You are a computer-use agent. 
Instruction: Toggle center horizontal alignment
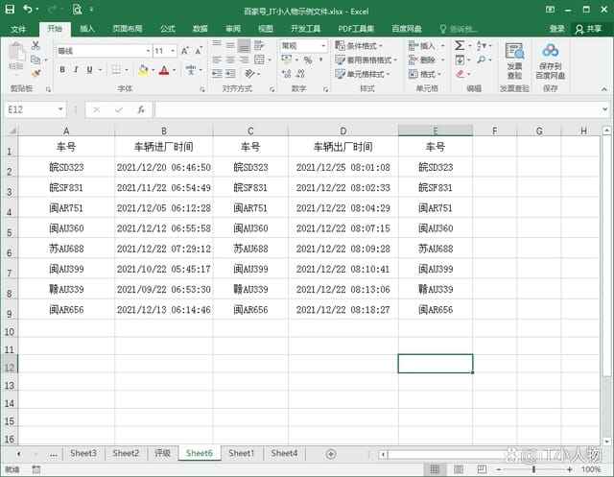pos(230,60)
